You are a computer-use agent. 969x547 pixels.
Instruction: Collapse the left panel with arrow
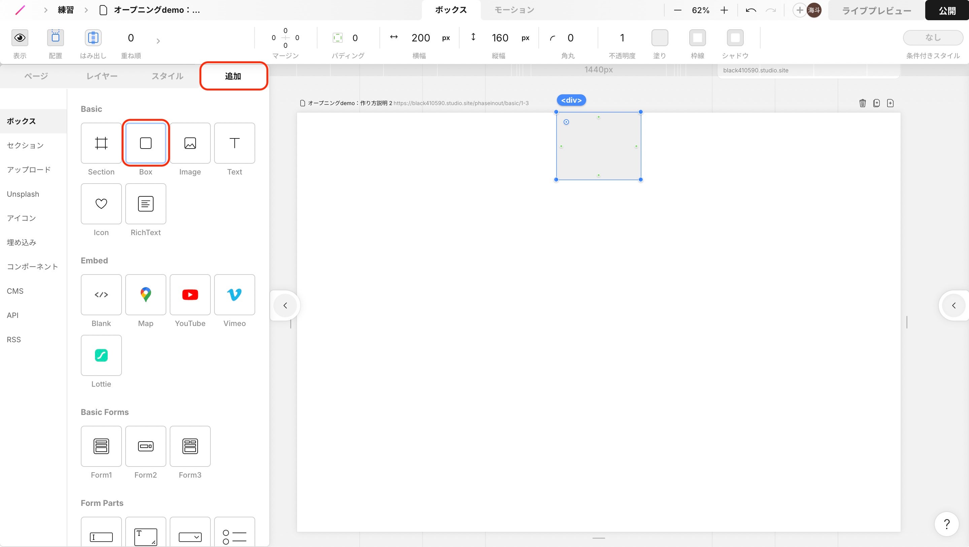pyautogui.click(x=285, y=305)
